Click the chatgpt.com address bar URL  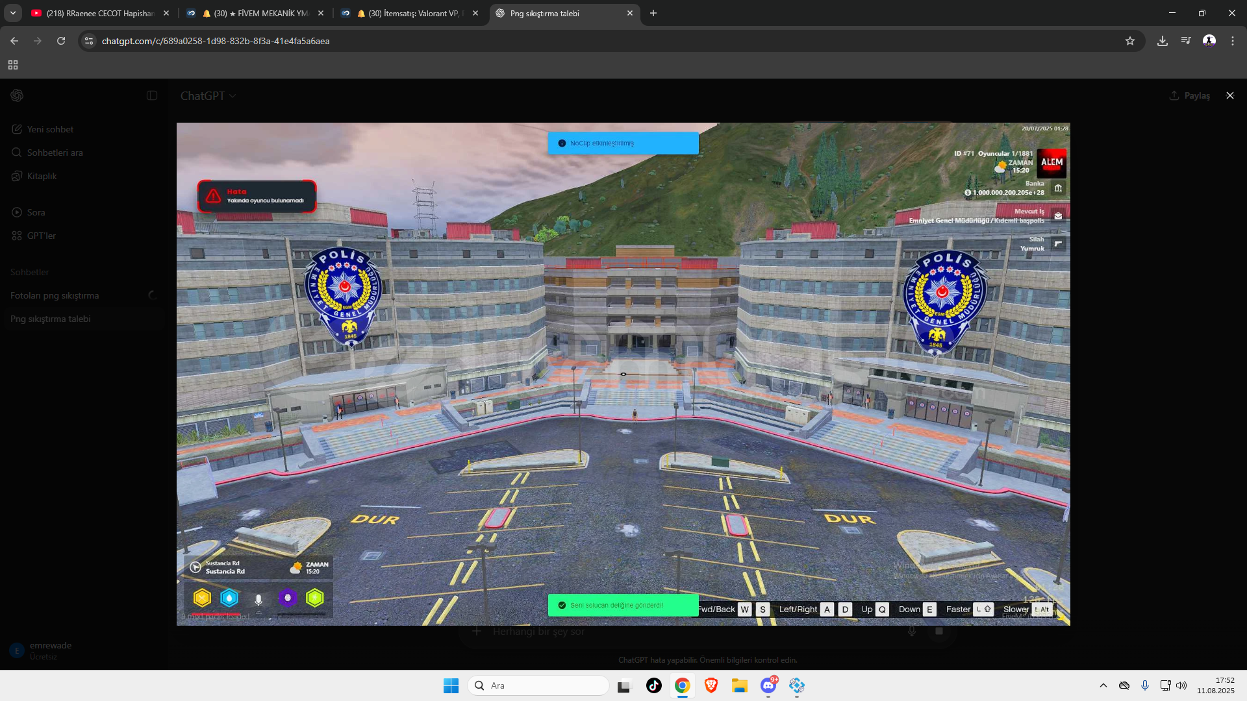coord(216,41)
